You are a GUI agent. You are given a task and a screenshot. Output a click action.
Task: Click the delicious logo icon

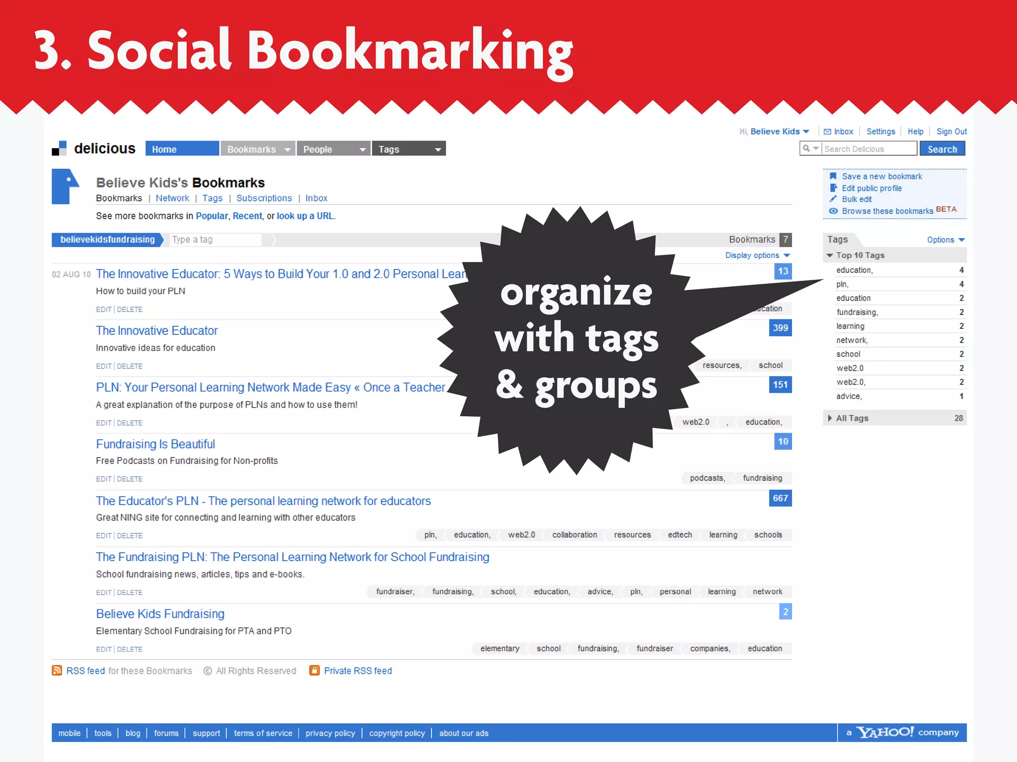click(x=59, y=148)
